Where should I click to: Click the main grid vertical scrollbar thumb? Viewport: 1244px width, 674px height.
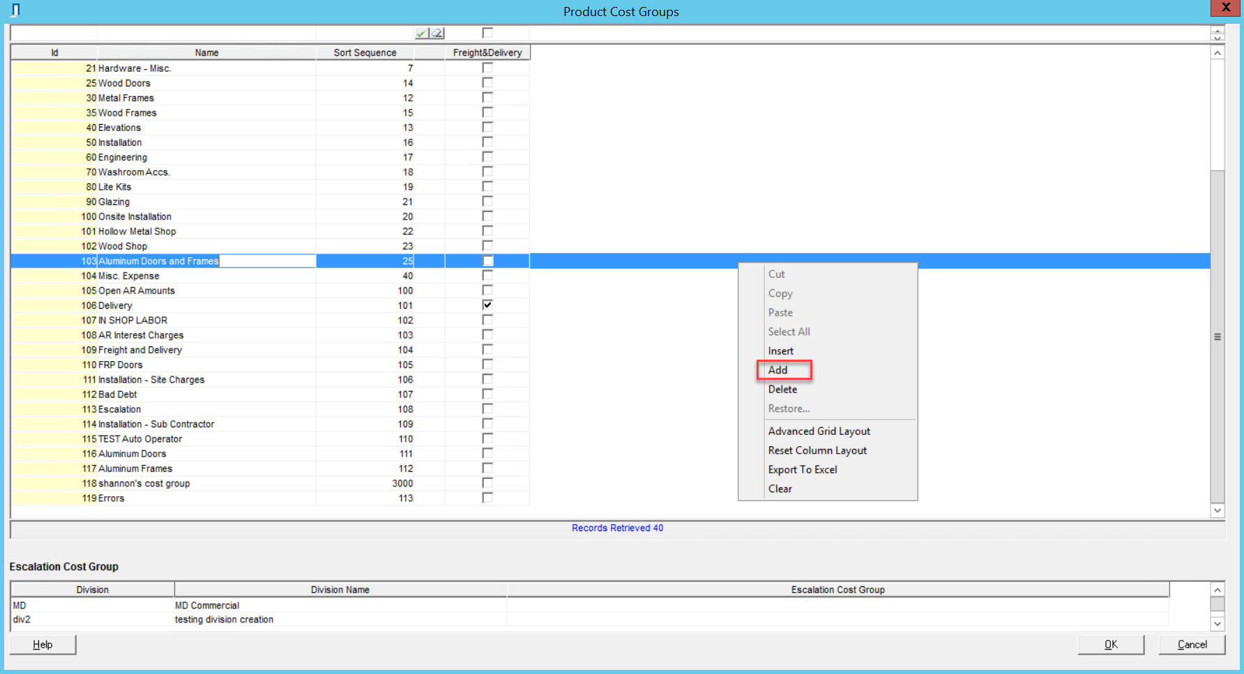[1218, 336]
